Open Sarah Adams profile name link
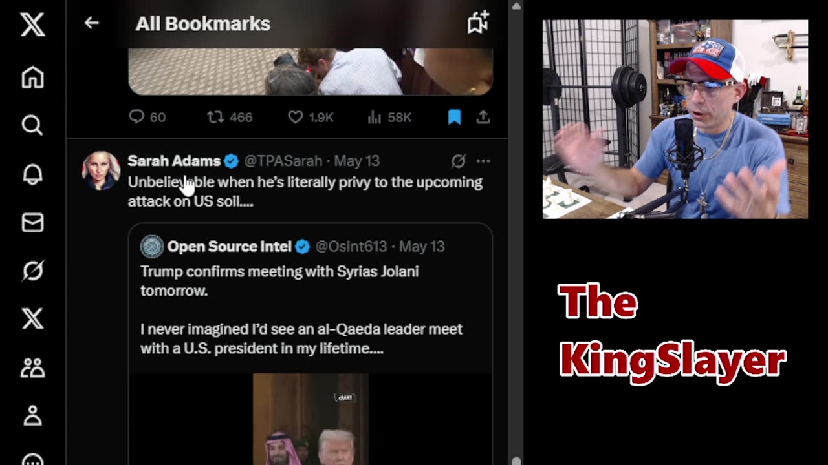 pos(174,161)
